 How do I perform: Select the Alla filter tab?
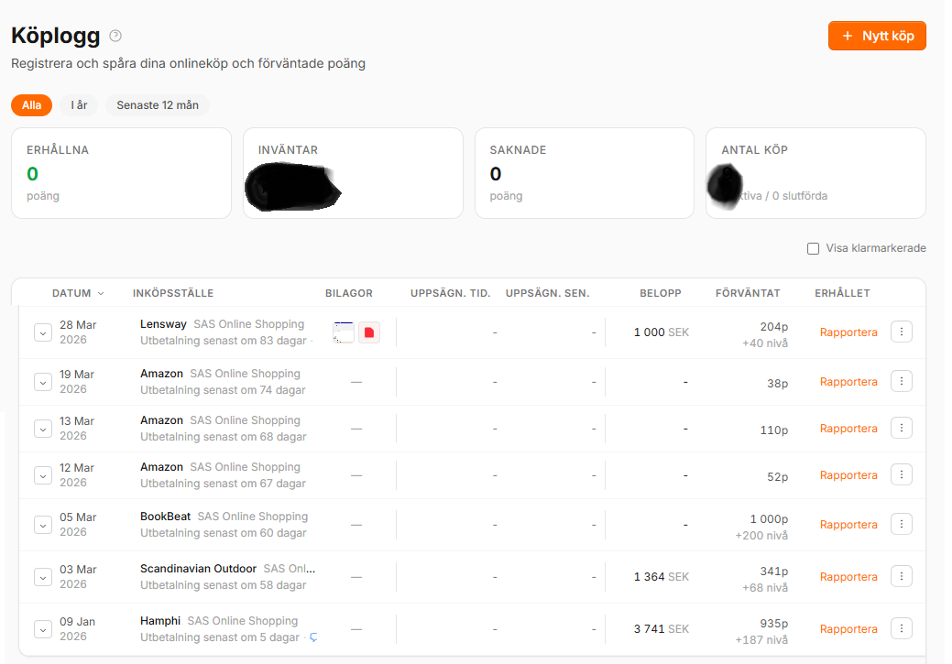click(32, 105)
